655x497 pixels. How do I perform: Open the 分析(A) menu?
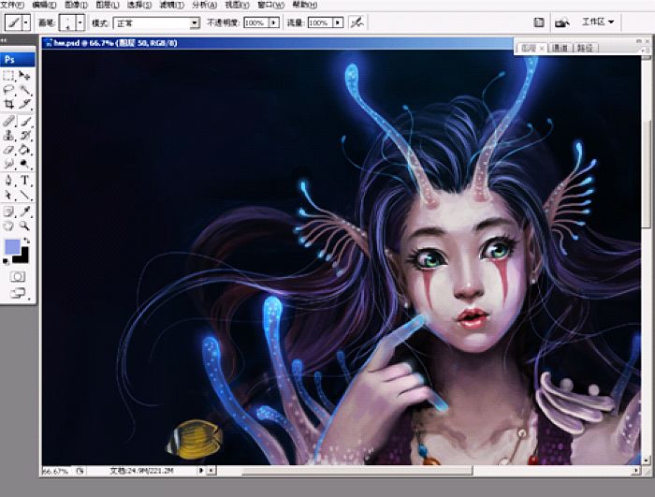pyautogui.click(x=204, y=5)
